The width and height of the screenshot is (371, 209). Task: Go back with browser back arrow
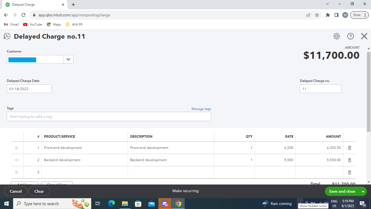tap(6, 15)
